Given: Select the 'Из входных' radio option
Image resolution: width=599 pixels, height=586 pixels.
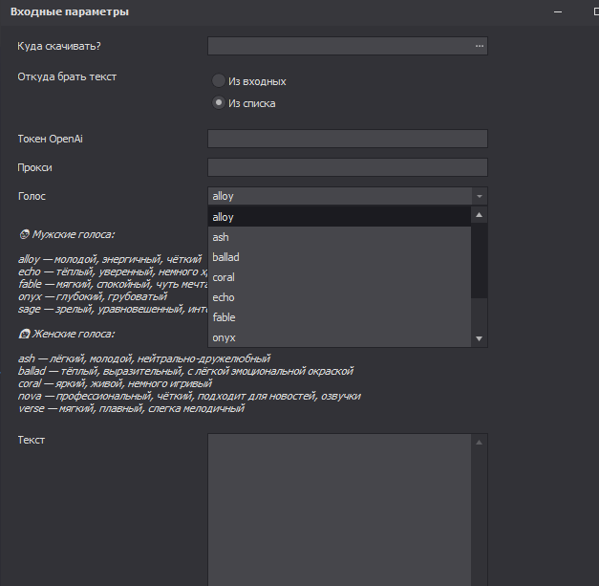Looking at the screenshot, I should coord(219,81).
